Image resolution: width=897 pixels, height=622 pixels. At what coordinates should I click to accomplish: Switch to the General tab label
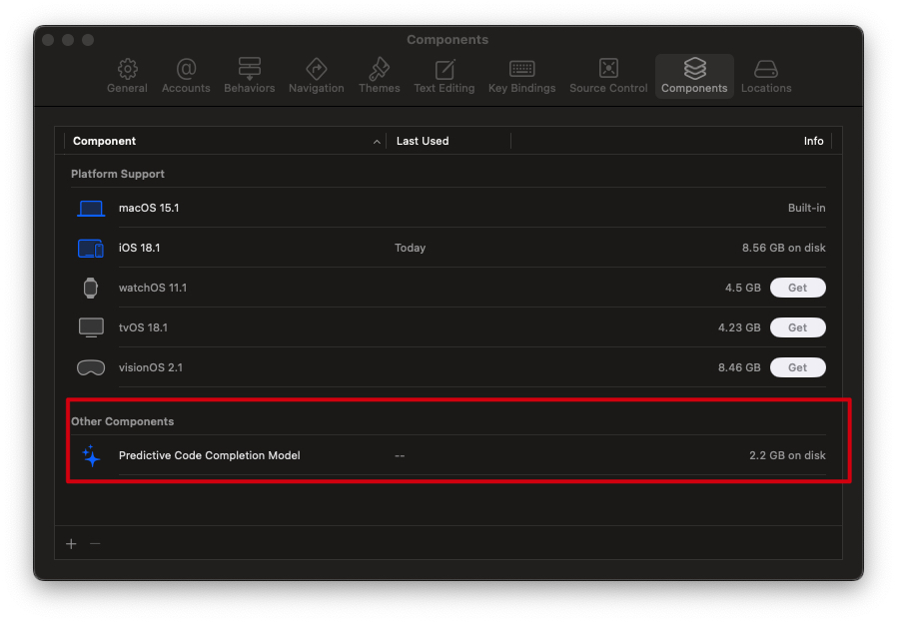click(127, 88)
